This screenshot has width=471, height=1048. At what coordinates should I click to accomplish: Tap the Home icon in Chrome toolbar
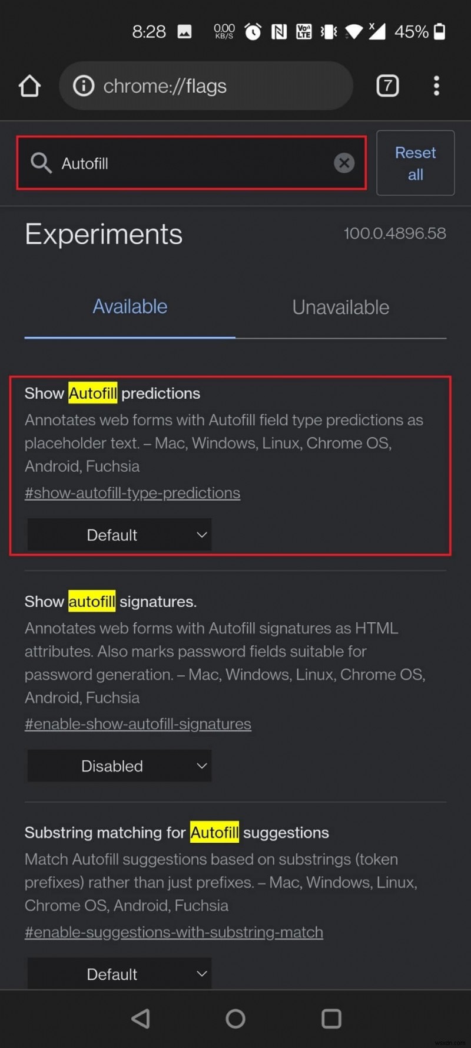click(29, 86)
